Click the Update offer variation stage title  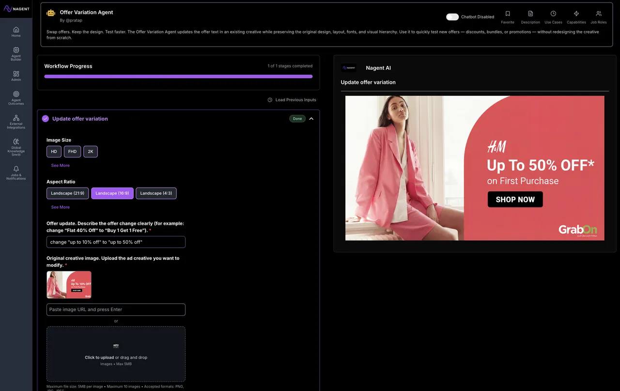coord(80,119)
